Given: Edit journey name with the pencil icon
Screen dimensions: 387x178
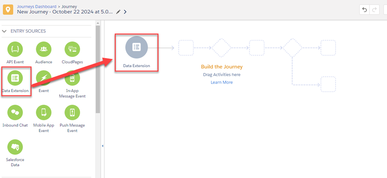Looking at the screenshot, I should (x=119, y=12).
